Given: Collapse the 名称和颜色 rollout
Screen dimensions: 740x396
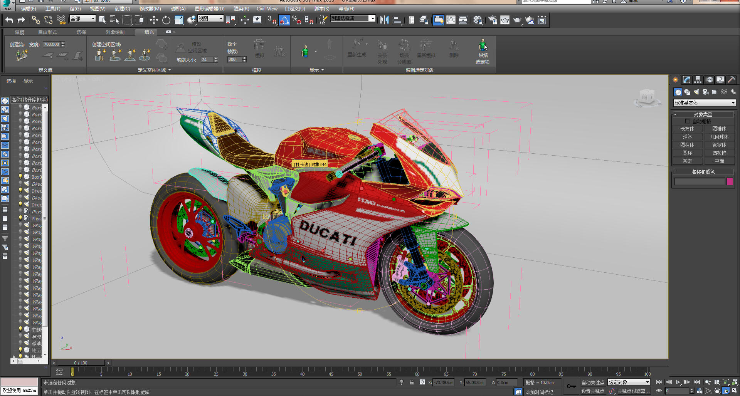Looking at the screenshot, I should pyautogui.click(x=703, y=172).
